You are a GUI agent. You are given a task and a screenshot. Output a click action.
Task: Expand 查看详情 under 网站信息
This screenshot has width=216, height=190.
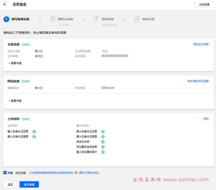[x=14, y=100]
